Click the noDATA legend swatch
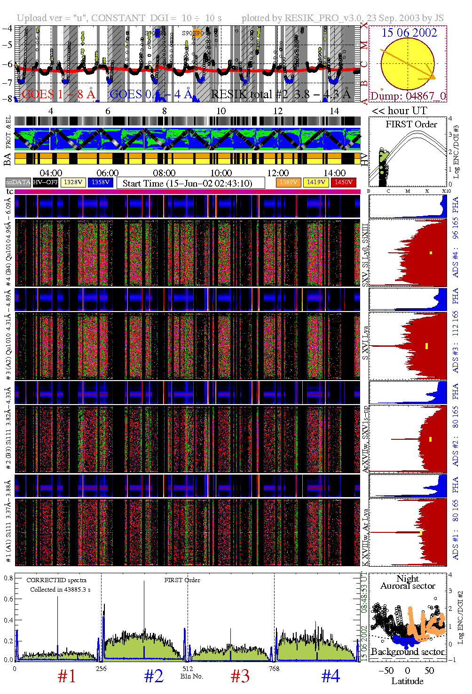This screenshot has width=472, height=694. point(18,182)
